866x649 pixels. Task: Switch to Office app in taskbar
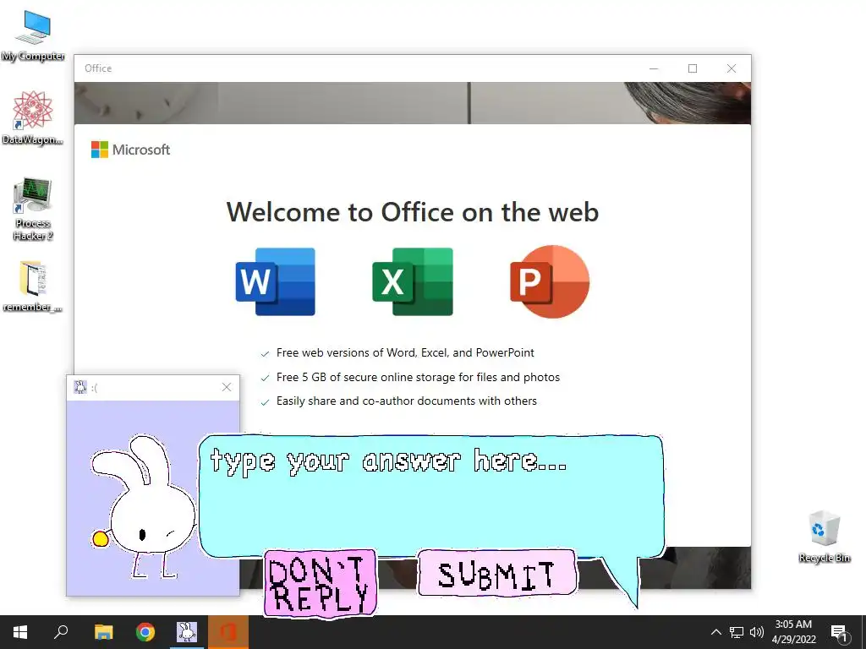pyautogui.click(x=228, y=632)
